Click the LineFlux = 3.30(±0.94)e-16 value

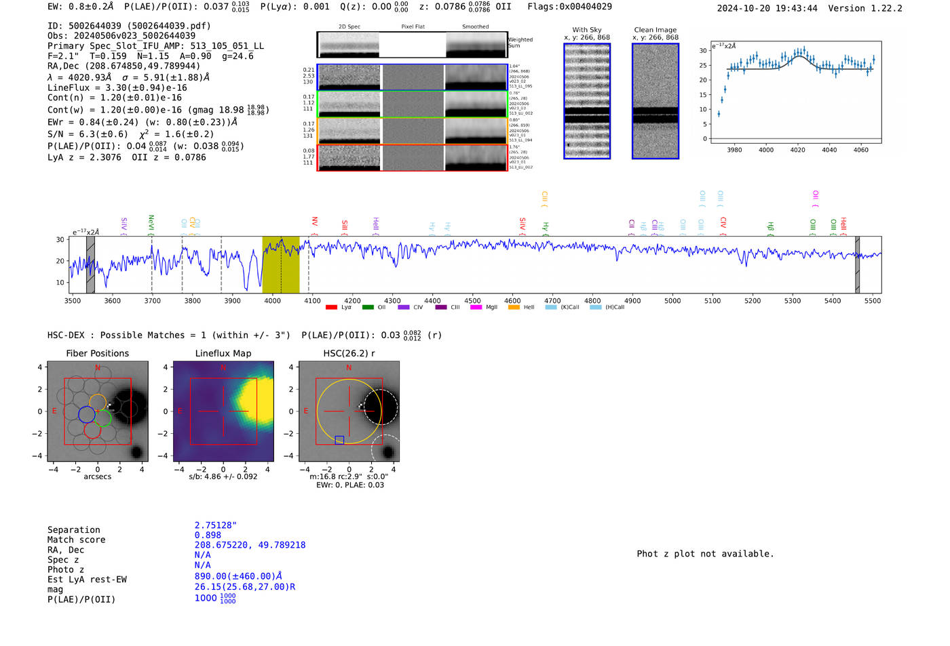[x=117, y=87]
